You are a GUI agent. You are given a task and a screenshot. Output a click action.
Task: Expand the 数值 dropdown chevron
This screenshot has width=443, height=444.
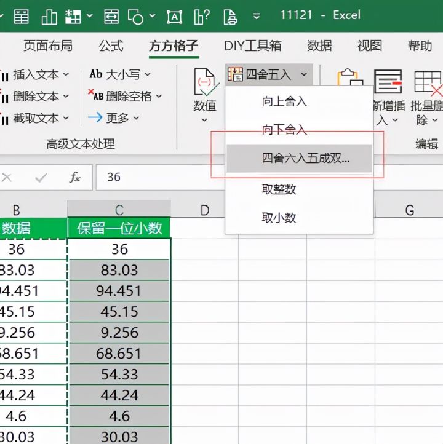click(x=204, y=120)
